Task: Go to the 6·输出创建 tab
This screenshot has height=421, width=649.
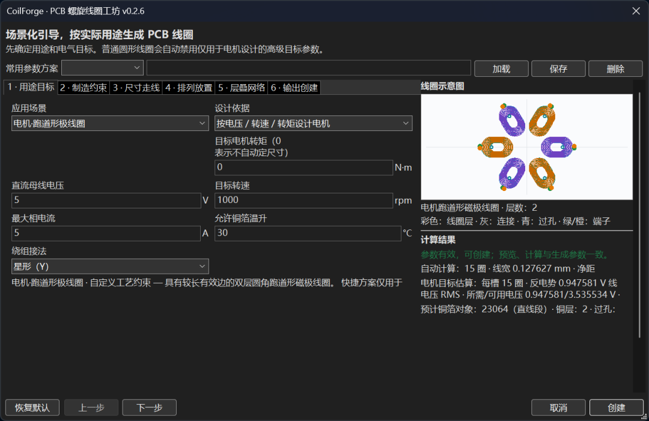Action: point(294,88)
